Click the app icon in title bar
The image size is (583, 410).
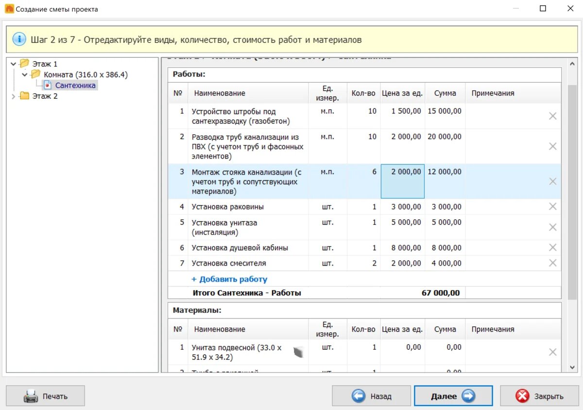pos(9,9)
